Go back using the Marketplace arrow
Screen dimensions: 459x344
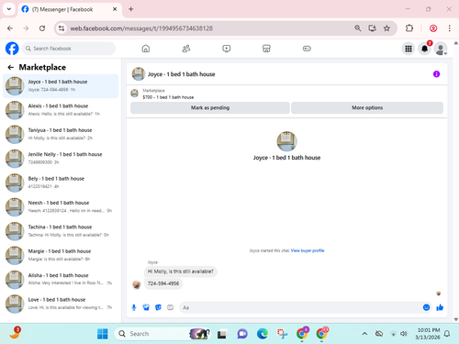pyautogui.click(x=11, y=67)
